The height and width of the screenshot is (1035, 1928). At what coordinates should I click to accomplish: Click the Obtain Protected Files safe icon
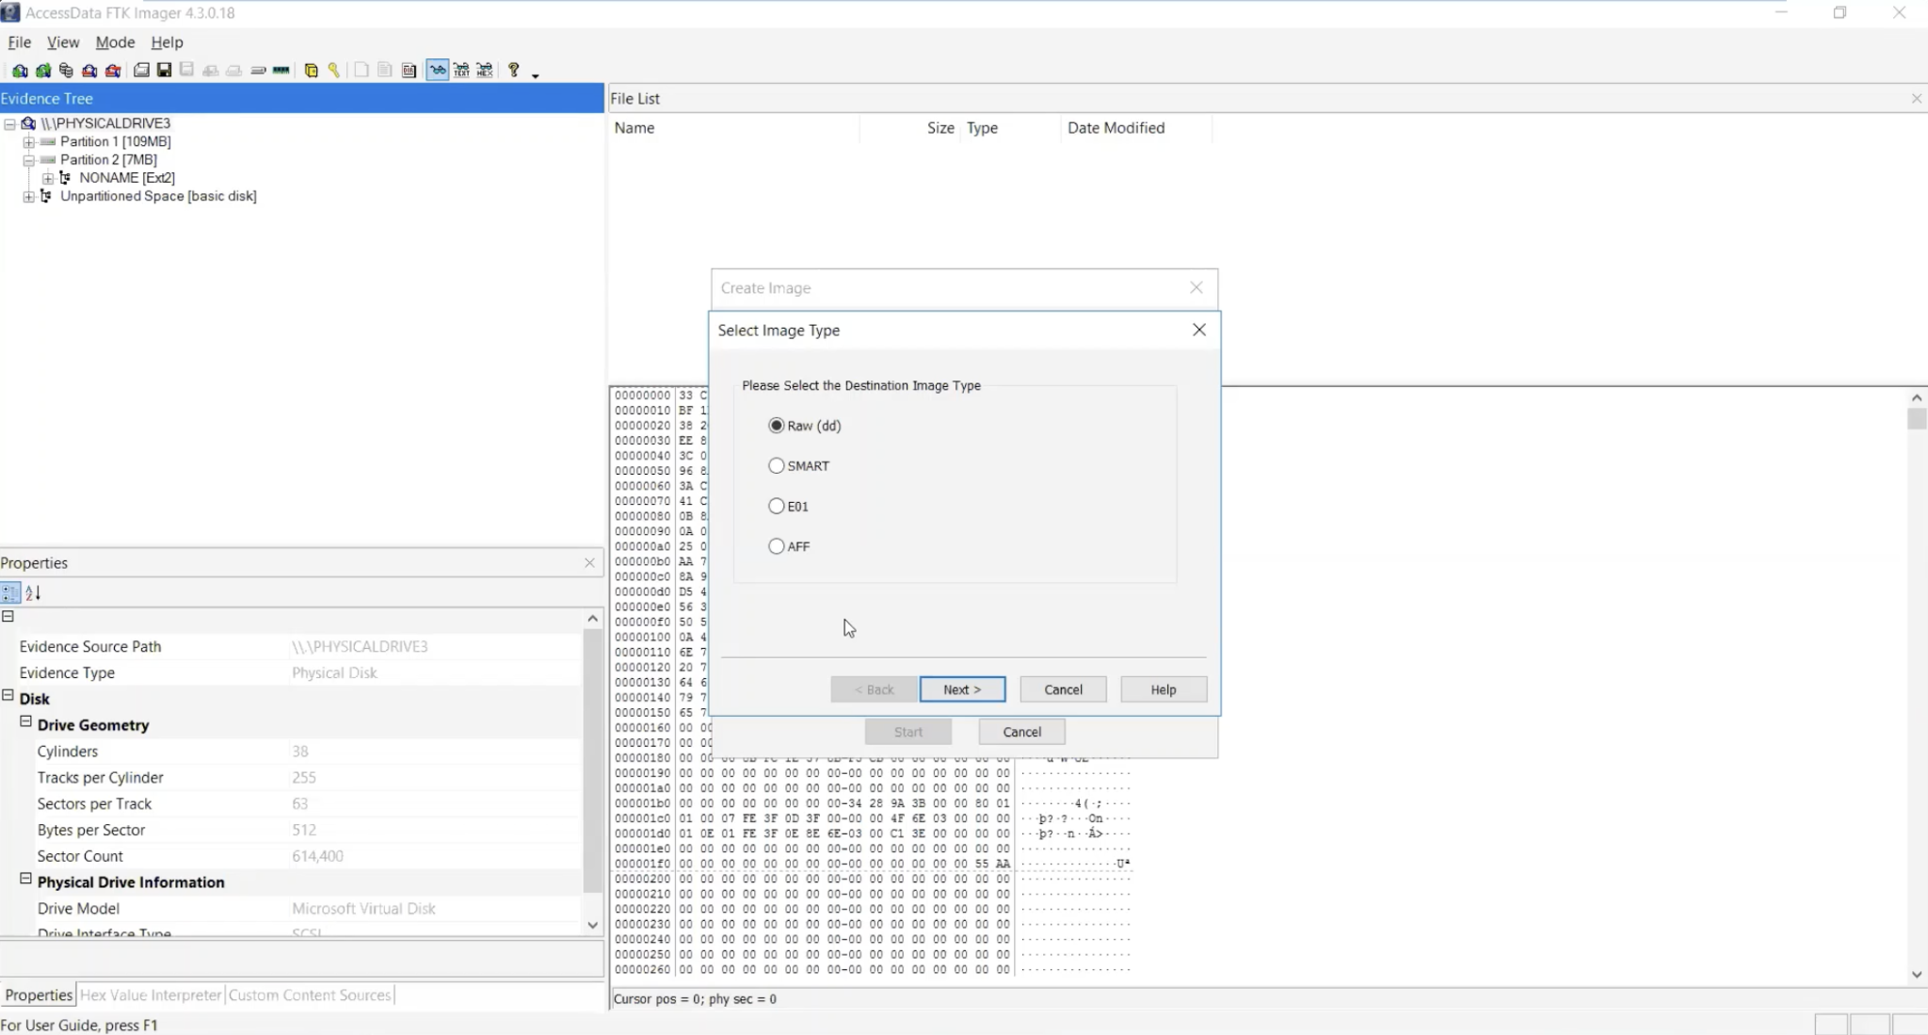pos(313,70)
